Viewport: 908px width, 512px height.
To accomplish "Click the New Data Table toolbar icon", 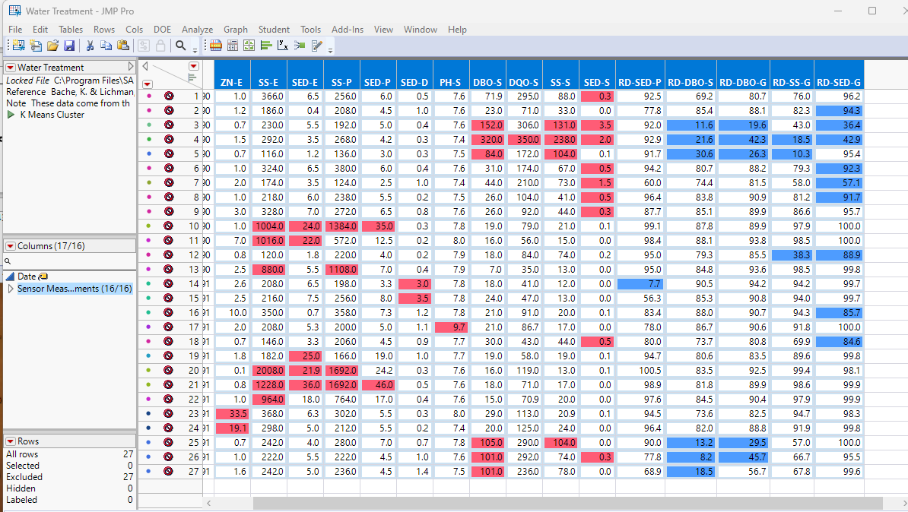I will (18, 46).
